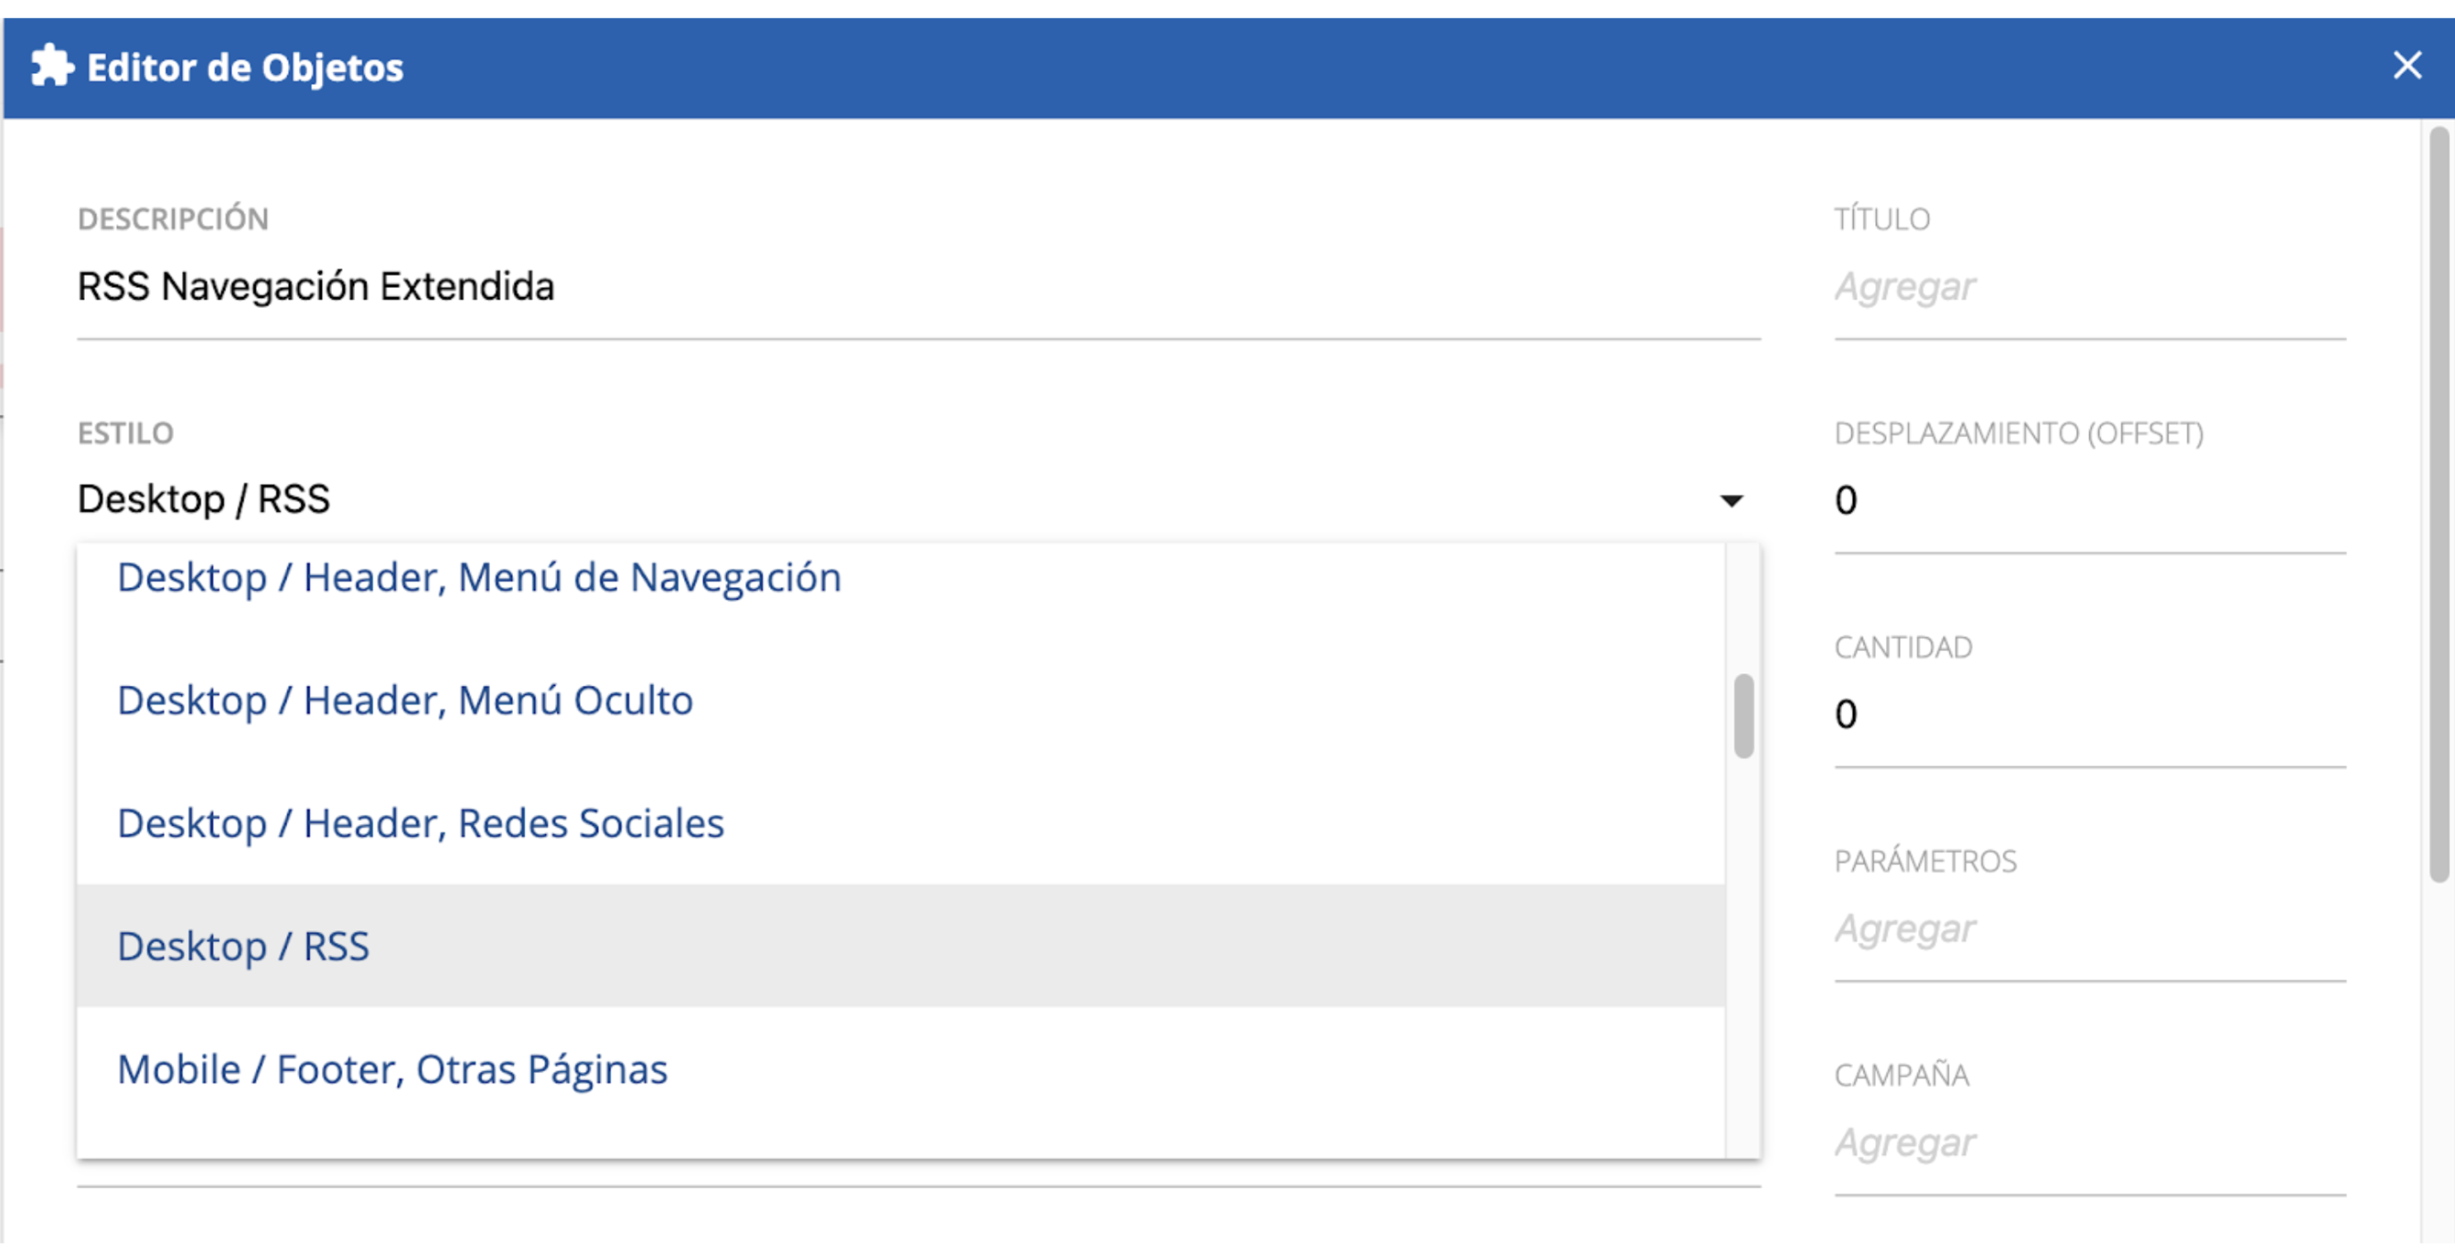This screenshot has height=1254, width=2455.
Task: Click the Desplazamiento (Offset) value field
Action: pyautogui.click(x=2089, y=500)
